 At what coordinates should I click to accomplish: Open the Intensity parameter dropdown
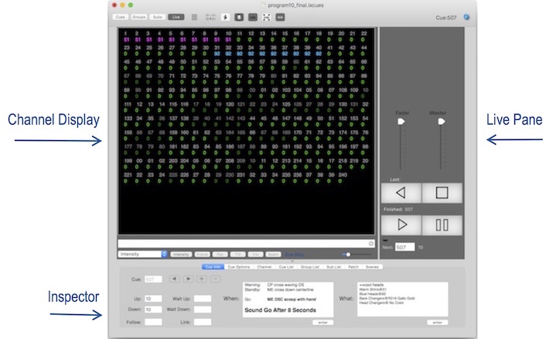coord(142,254)
